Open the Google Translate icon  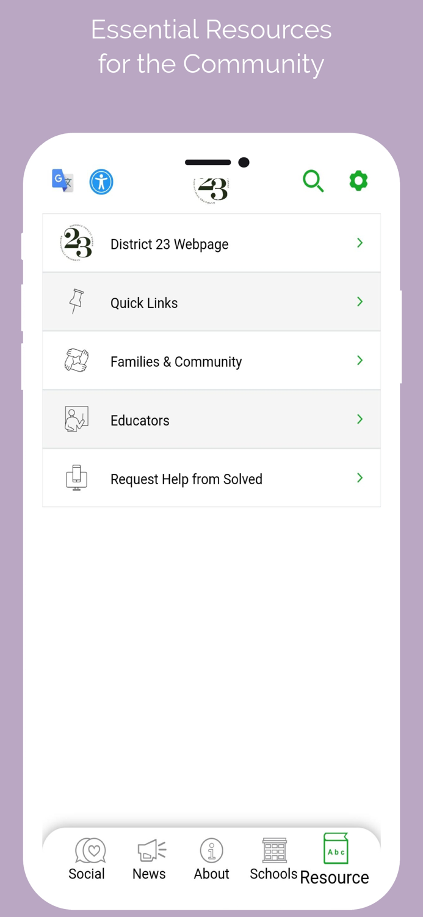point(62,181)
